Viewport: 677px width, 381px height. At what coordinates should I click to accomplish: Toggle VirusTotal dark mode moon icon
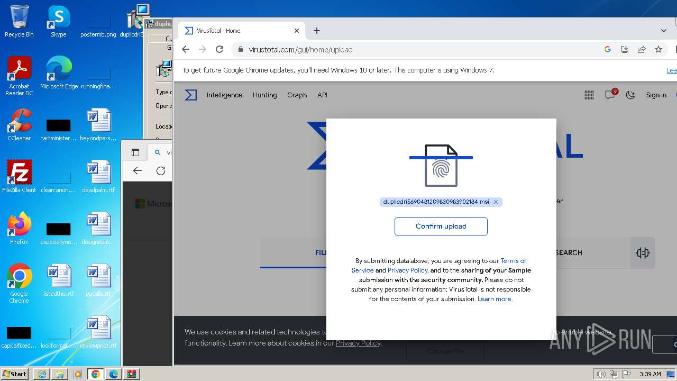point(630,95)
